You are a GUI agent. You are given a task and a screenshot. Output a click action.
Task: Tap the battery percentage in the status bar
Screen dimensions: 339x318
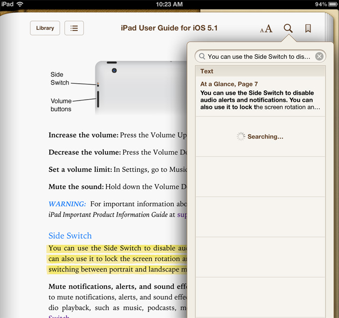(321, 4)
